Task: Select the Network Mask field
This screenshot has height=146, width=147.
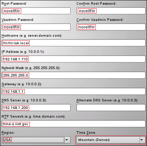Action: (73, 75)
